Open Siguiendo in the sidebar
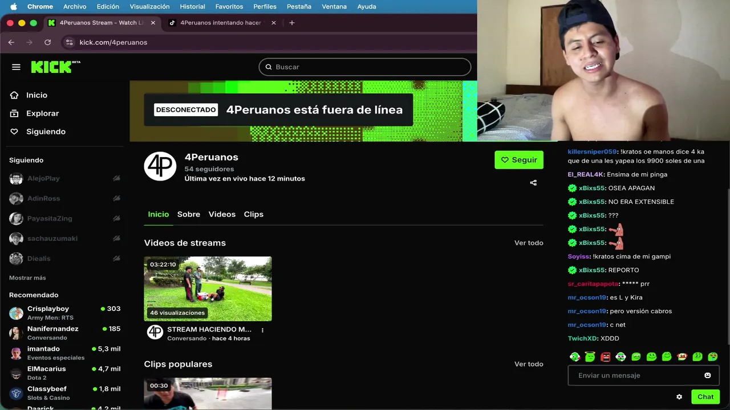Screen dimensions: 730x410 (x=46, y=132)
